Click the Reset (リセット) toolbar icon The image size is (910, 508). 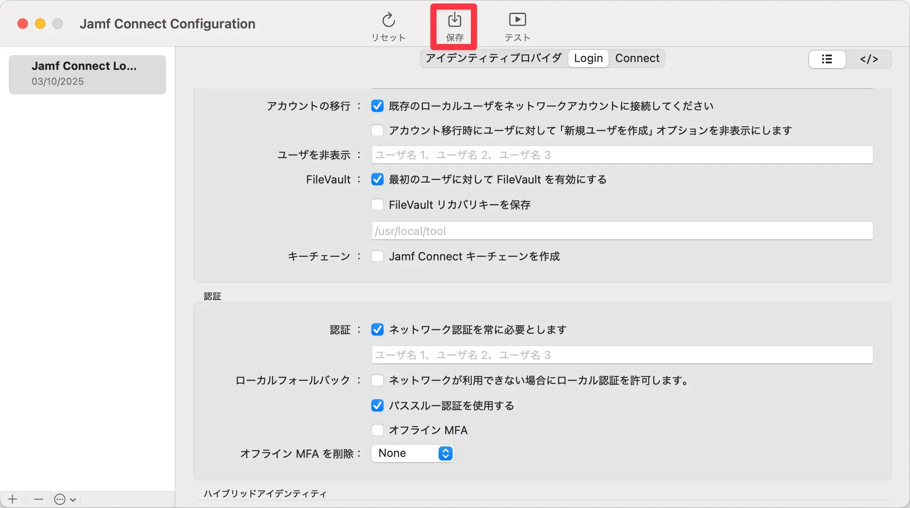[x=388, y=21]
